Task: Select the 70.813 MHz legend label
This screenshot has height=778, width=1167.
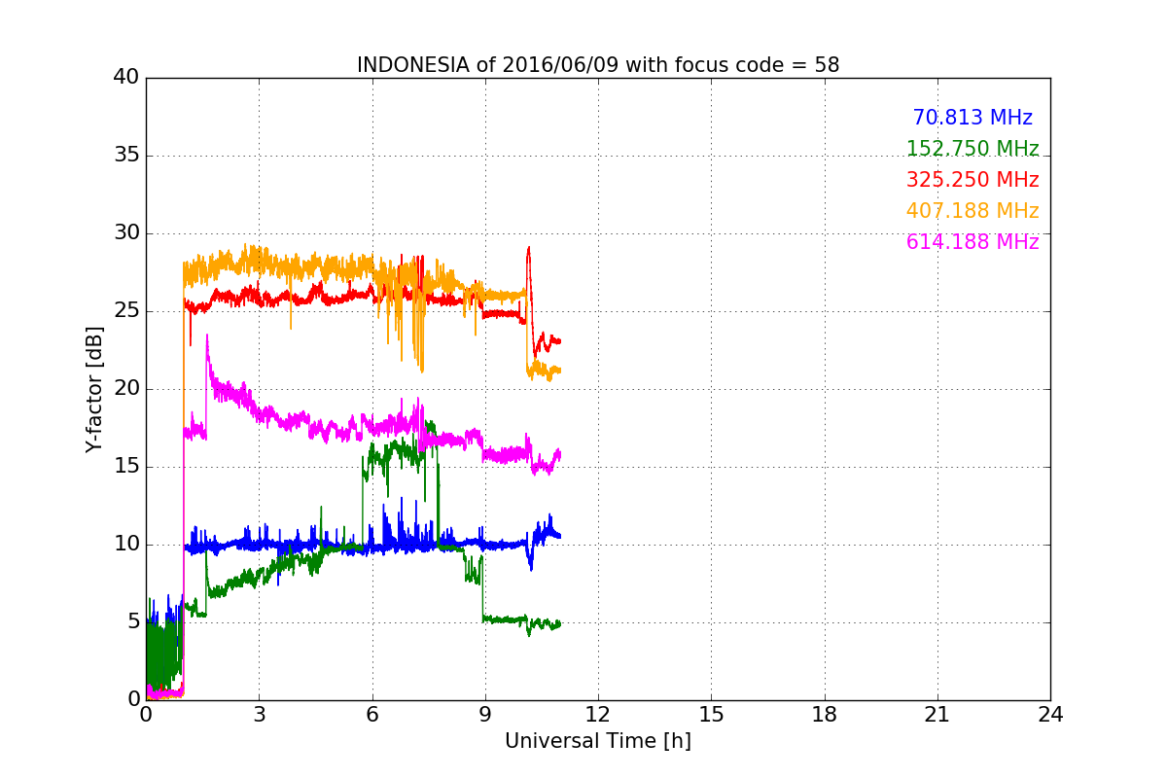Action: point(972,118)
